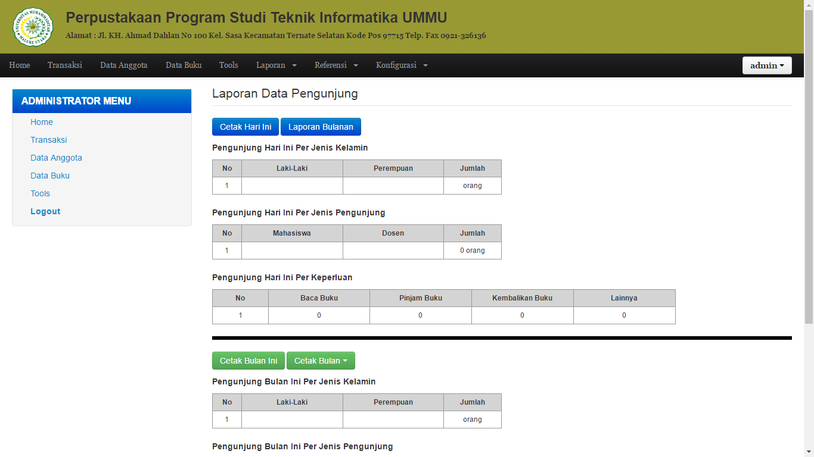Click heading Pengunjung Hari Ini Per Keperluan
814x457 pixels.
[282, 277]
